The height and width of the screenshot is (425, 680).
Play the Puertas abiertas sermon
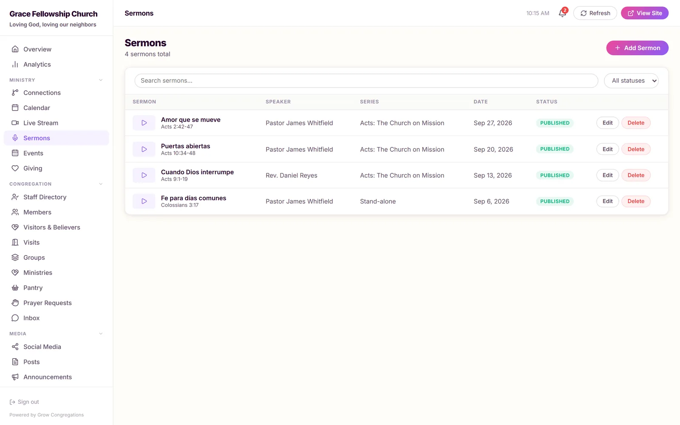click(x=144, y=149)
